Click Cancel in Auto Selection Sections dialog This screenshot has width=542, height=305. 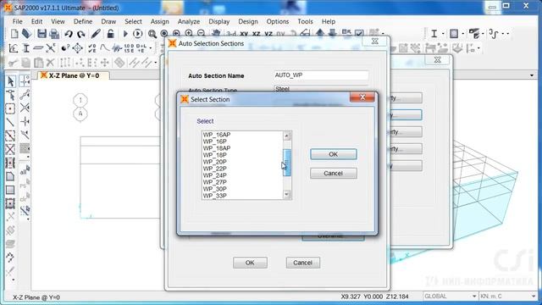(303, 263)
